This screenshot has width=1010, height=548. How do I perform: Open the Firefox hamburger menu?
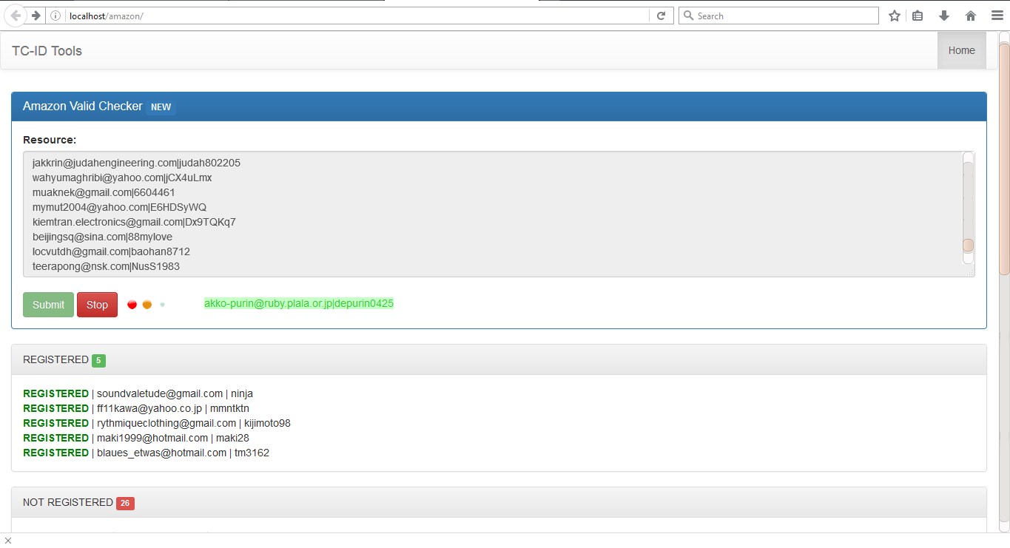tap(997, 15)
